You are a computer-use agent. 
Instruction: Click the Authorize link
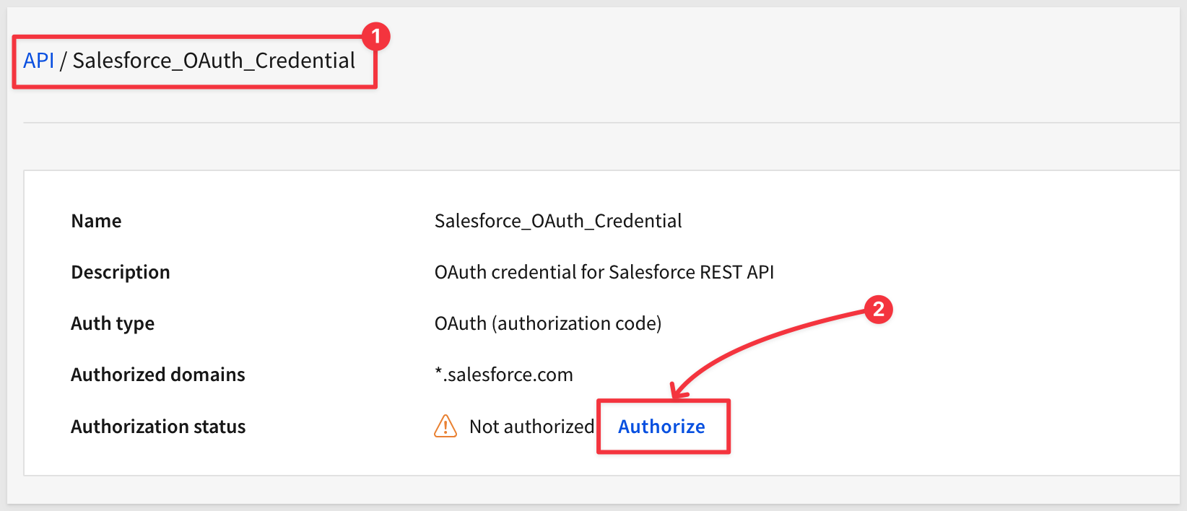click(661, 427)
